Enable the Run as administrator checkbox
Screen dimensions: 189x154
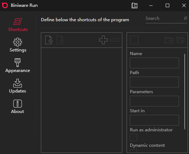pos(133,137)
